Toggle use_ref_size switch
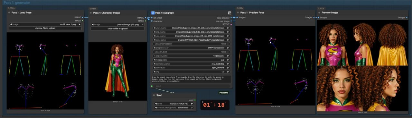Viewport: 412px width, 118px height. (228, 52)
